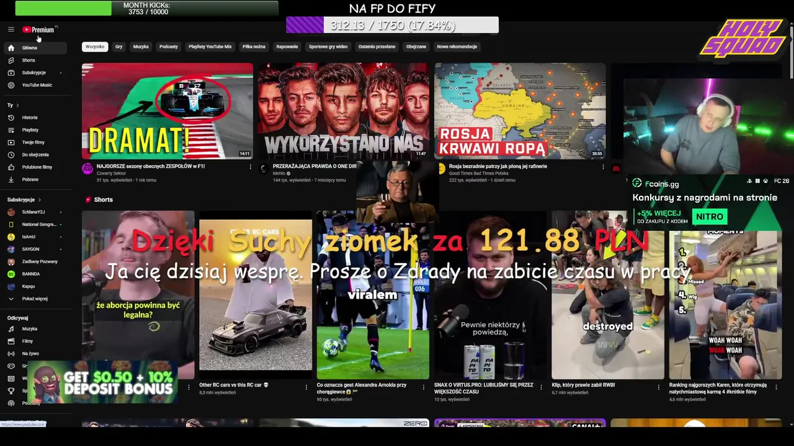794x446 pixels.
Task: Click Czwarty Sektor channel avatar
Action: [x=87, y=168]
